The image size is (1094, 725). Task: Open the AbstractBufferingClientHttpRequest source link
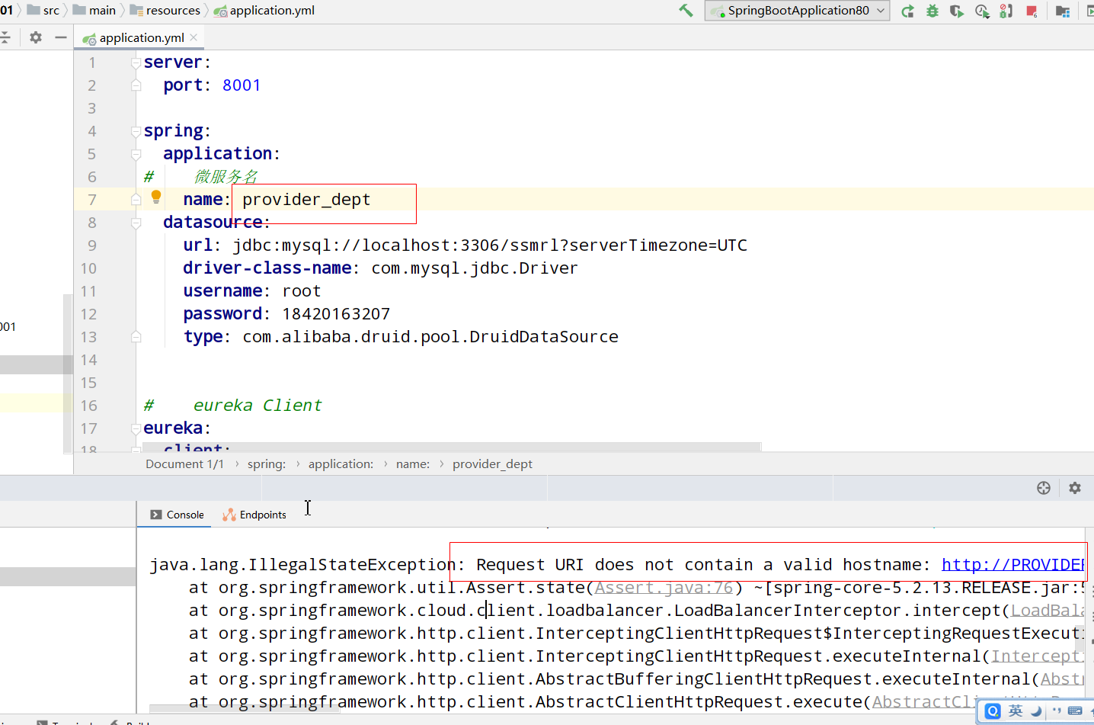click(1062, 679)
